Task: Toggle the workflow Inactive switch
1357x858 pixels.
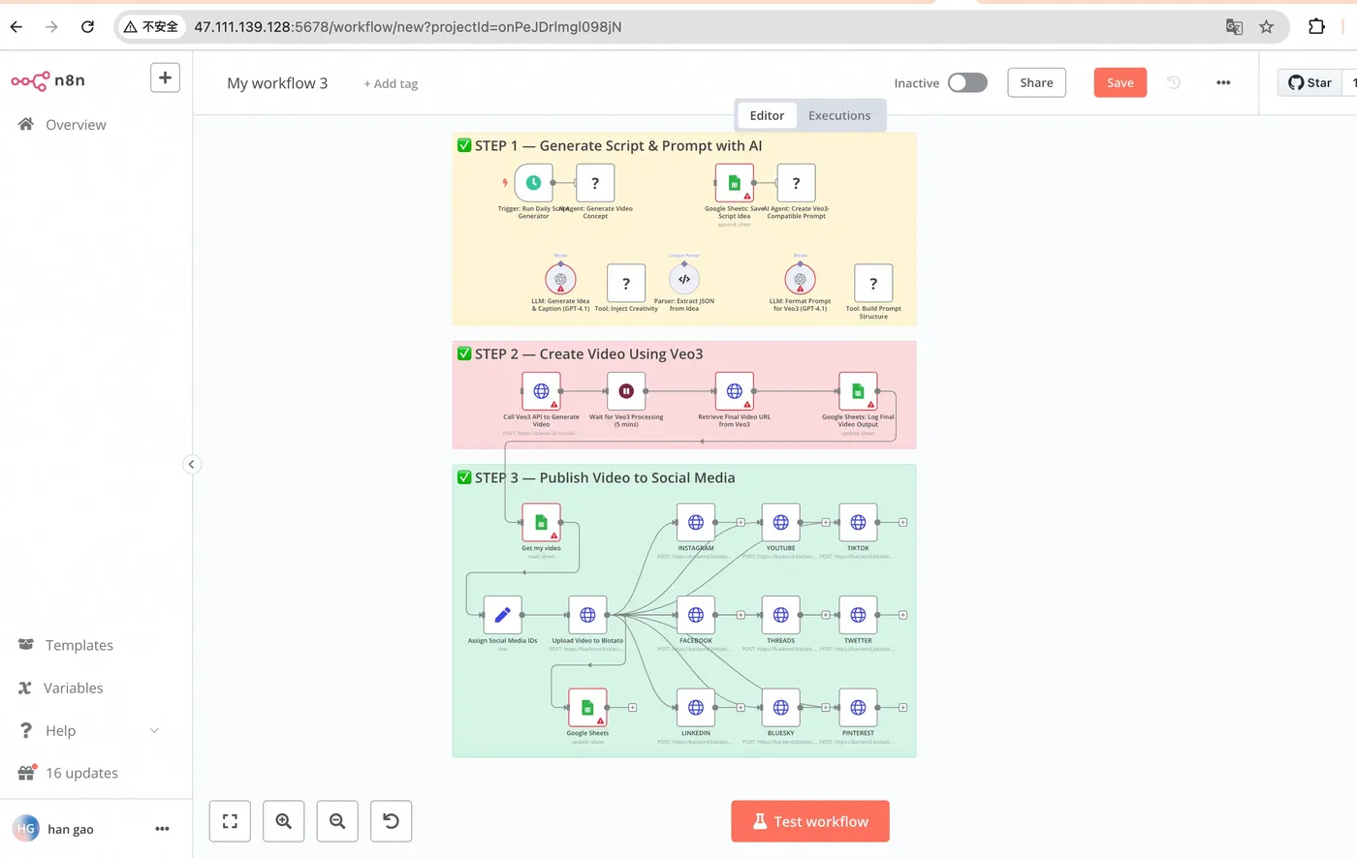Action: [967, 82]
